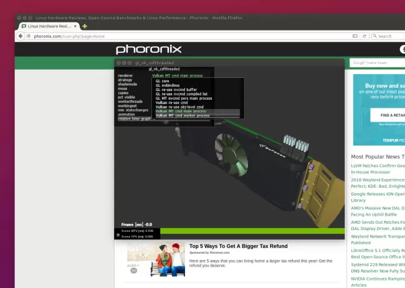Screen dimensions: 405x288
Task: Open Google Releases ION news link
Action: coord(378,197)
